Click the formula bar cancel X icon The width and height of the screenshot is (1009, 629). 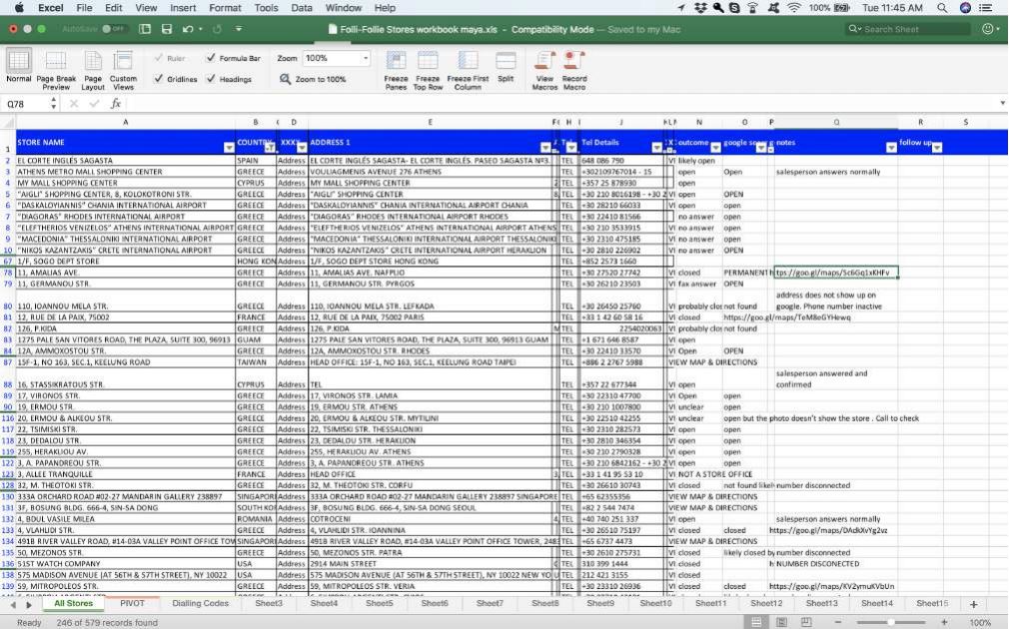coord(74,104)
